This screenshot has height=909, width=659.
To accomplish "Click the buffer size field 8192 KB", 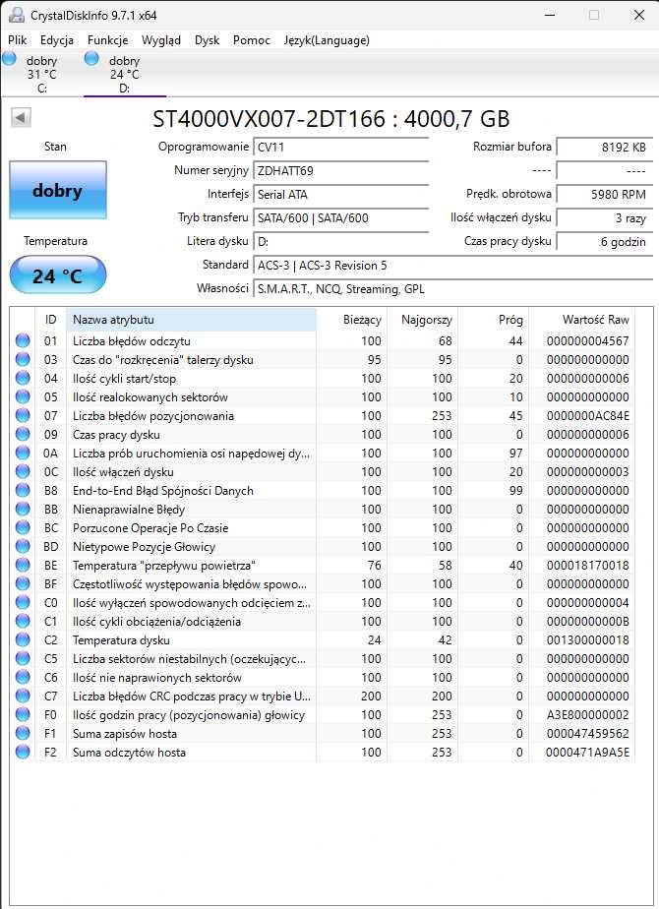I will (x=605, y=147).
